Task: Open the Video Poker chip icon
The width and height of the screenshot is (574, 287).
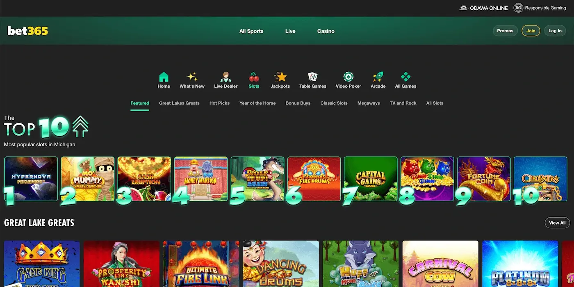Action: click(348, 77)
